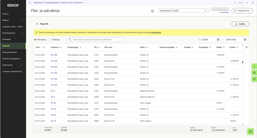The height and width of the screenshot is (138, 257).
Task: Open the palautetta feedback link
Action: (x=156, y=32)
